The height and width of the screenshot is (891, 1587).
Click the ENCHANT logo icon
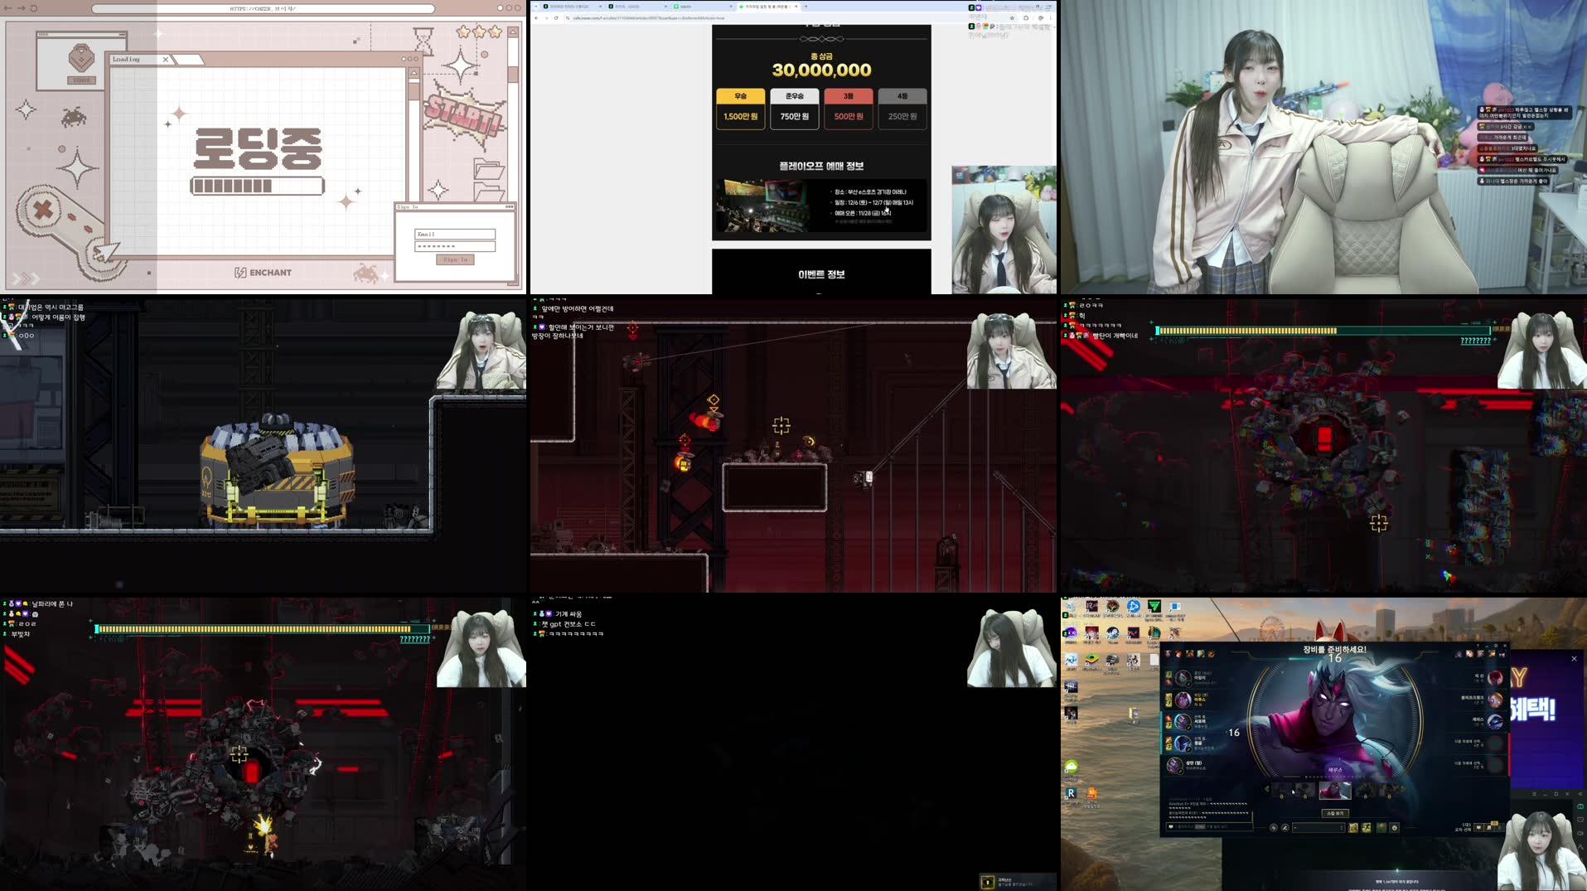(241, 274)
